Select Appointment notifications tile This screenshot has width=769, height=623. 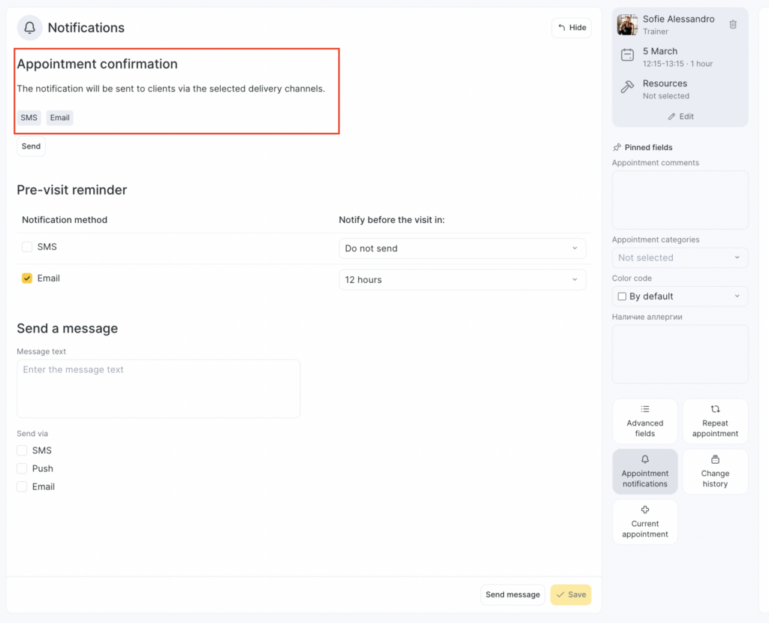pyautogui.click(x=644, y=471)
